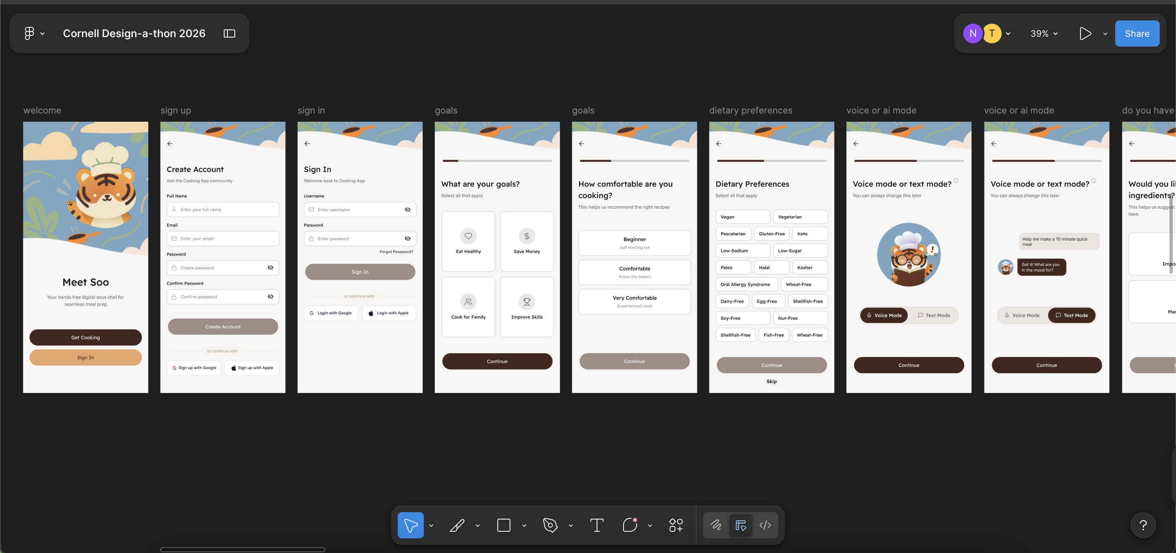Click the Present play icon
1176x553 pixels.
coord(1085,33)
